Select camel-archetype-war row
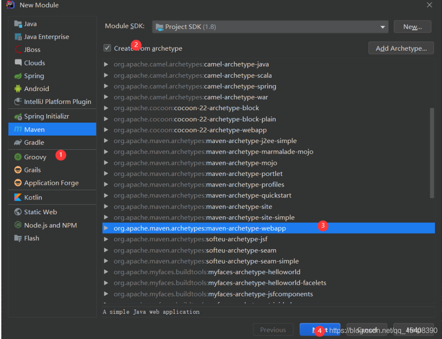This screenshot has width=442, height=339. click(x=268, y=97)
